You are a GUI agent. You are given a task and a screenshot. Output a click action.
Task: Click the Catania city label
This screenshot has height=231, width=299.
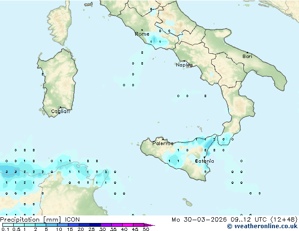tap(204, 161)
